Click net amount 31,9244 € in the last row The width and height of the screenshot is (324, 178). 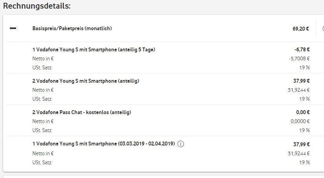[x=299, y=153]
